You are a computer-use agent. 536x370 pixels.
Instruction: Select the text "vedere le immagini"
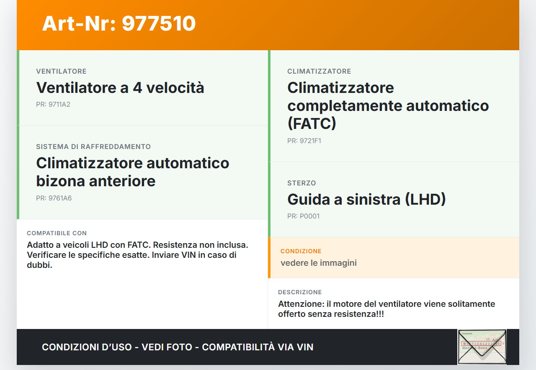click(319, 263)
